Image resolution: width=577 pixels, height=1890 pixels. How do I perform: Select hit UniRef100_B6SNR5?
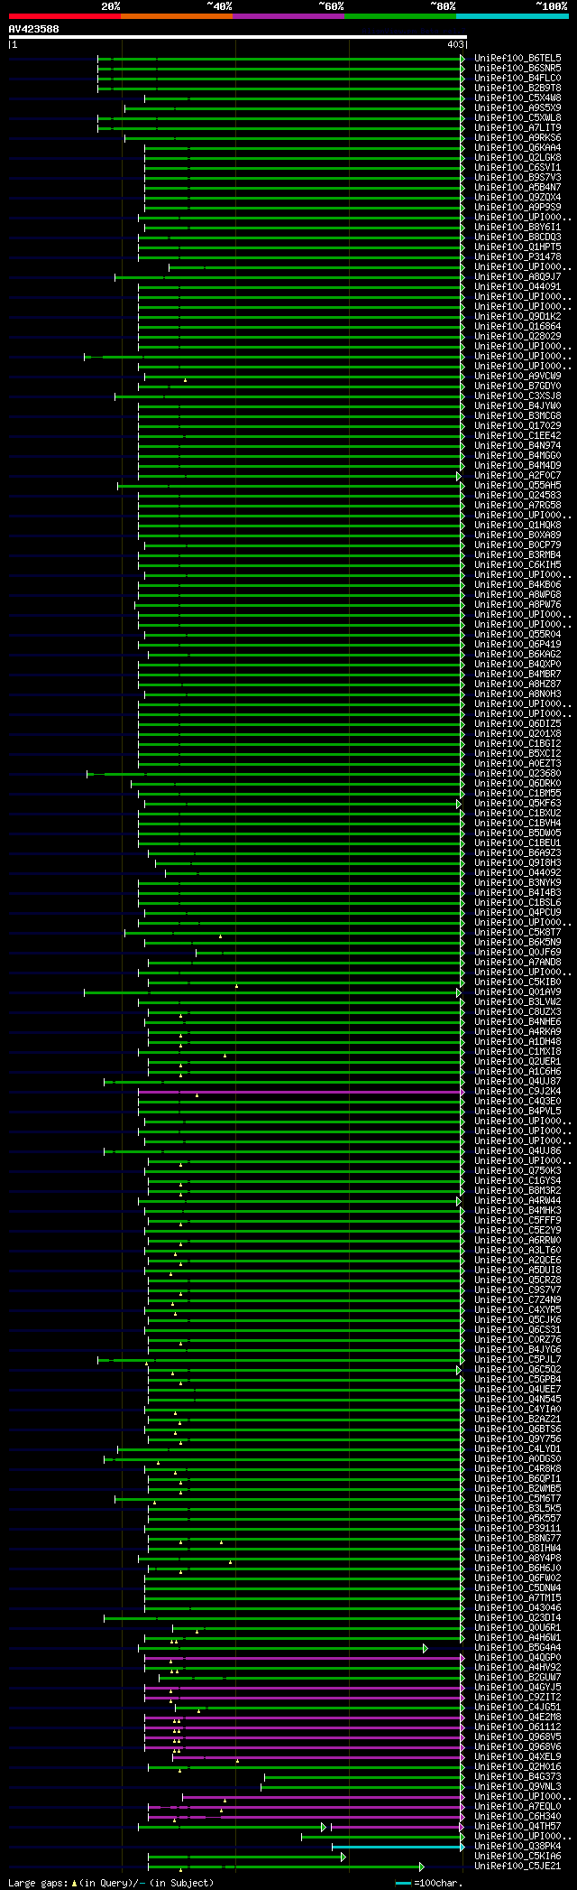(x=517, y=68)
